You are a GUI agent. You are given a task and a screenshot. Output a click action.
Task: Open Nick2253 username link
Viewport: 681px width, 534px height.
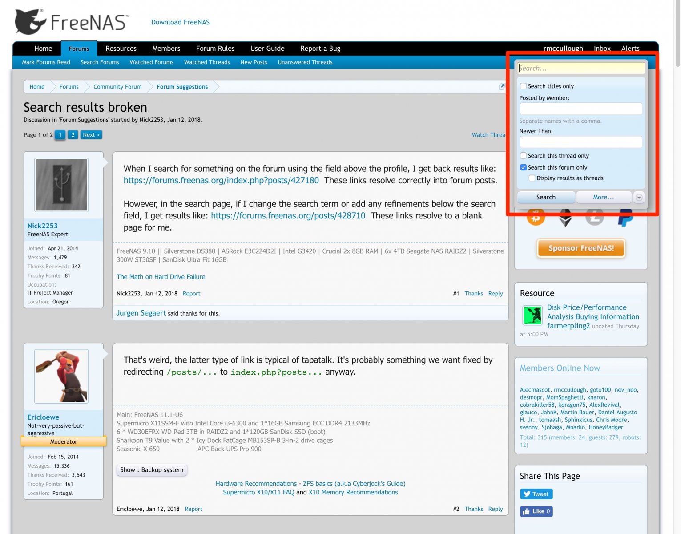42,226
